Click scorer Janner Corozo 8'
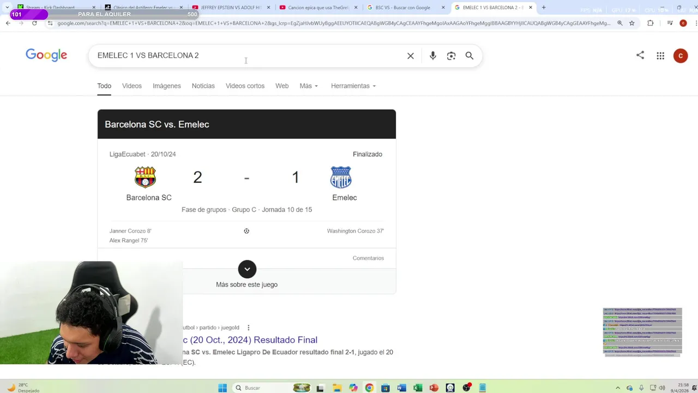The height and width of the screenshot is (393, 698). pos(130,231)
